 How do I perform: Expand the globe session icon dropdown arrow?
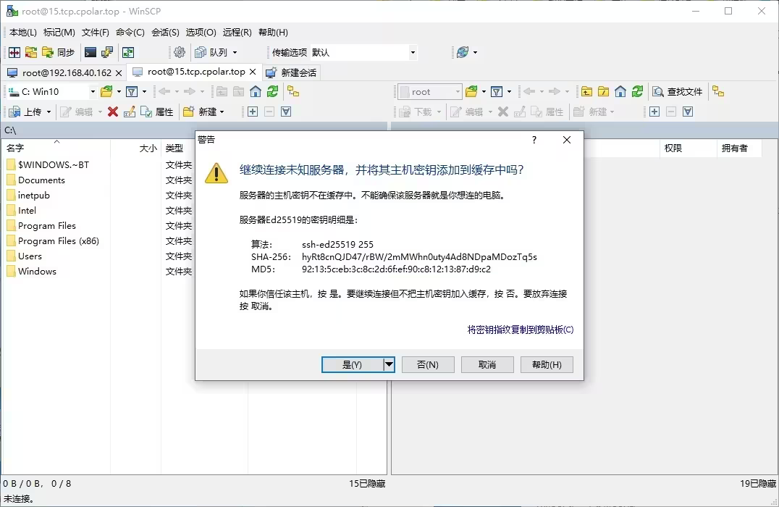coord(476,52)
